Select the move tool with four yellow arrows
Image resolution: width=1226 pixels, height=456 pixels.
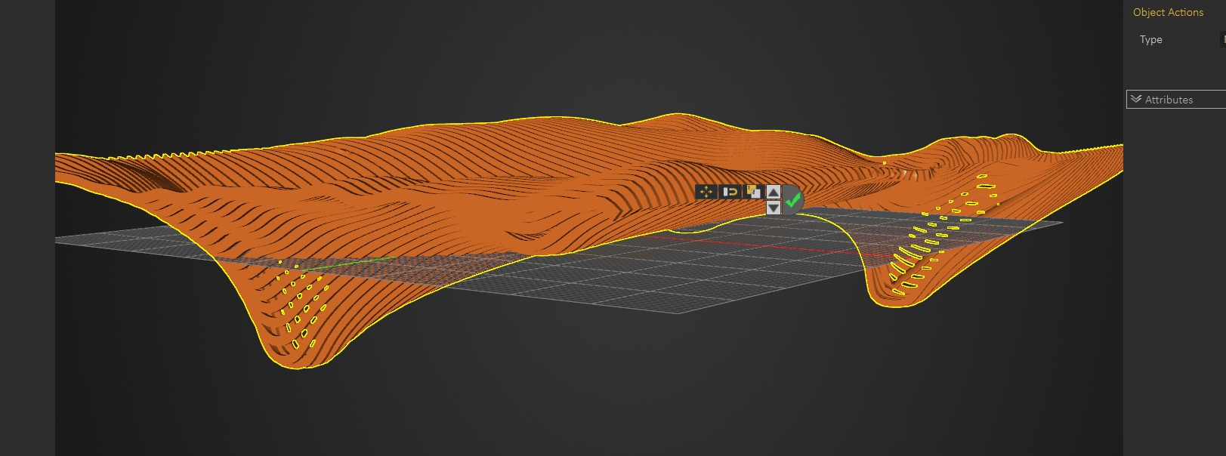pyautogui.click(x=706, y=192)
